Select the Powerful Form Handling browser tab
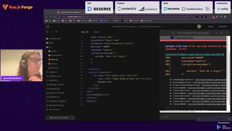 pos(70,12)
